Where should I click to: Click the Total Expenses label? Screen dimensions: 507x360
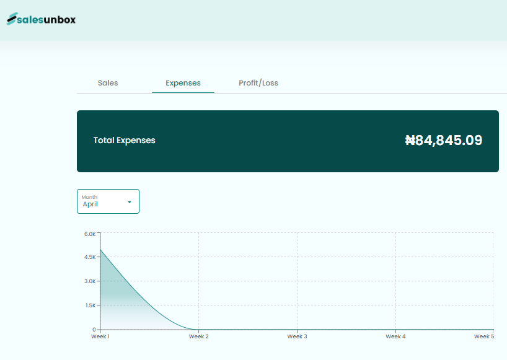tap(124, 141)
